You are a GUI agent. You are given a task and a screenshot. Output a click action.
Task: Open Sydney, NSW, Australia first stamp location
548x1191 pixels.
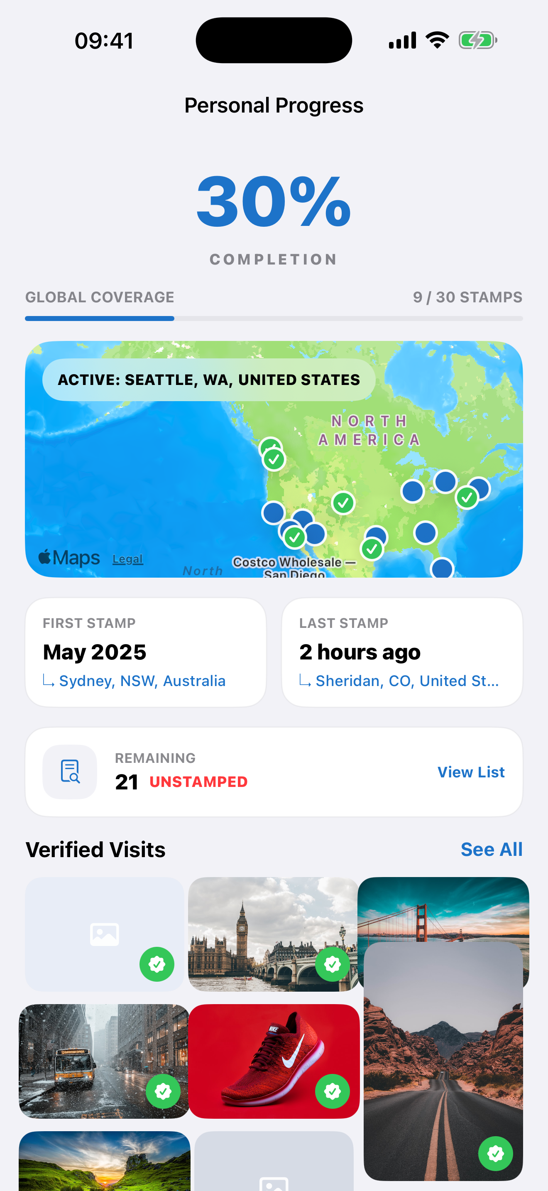142,681
